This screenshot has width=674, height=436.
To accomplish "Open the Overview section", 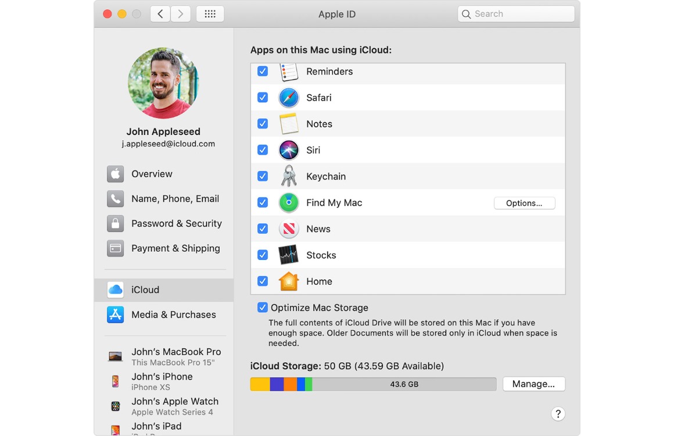I will 164,174.
